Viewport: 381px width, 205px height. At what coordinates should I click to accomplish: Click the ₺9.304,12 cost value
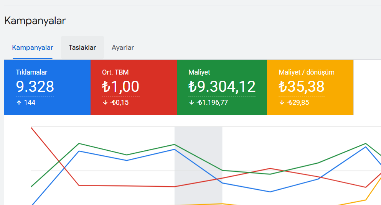pyautogui.click(x=222, y=87)
